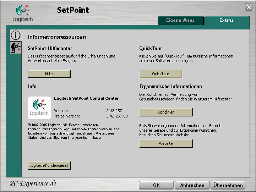This screenshot has height=192, width=256.
Task: Click the Ergonomische Informationen heading
Action: coord(171,87)
